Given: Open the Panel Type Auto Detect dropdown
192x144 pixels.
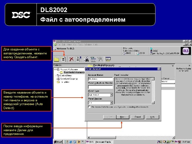Looking at the screenshot, I should (111, 95).
